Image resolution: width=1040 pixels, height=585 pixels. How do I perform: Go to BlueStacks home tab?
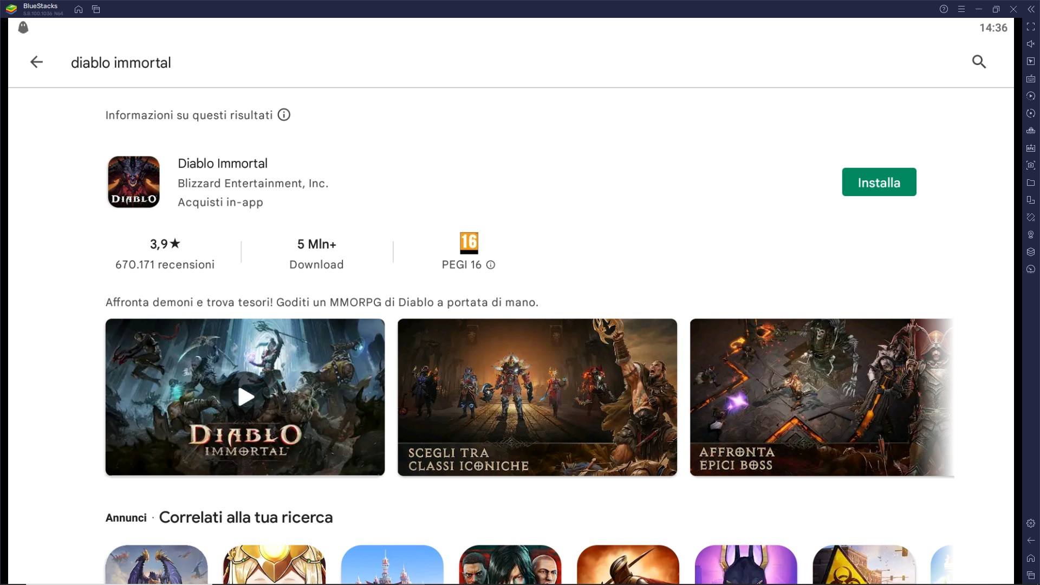point(79,9)
